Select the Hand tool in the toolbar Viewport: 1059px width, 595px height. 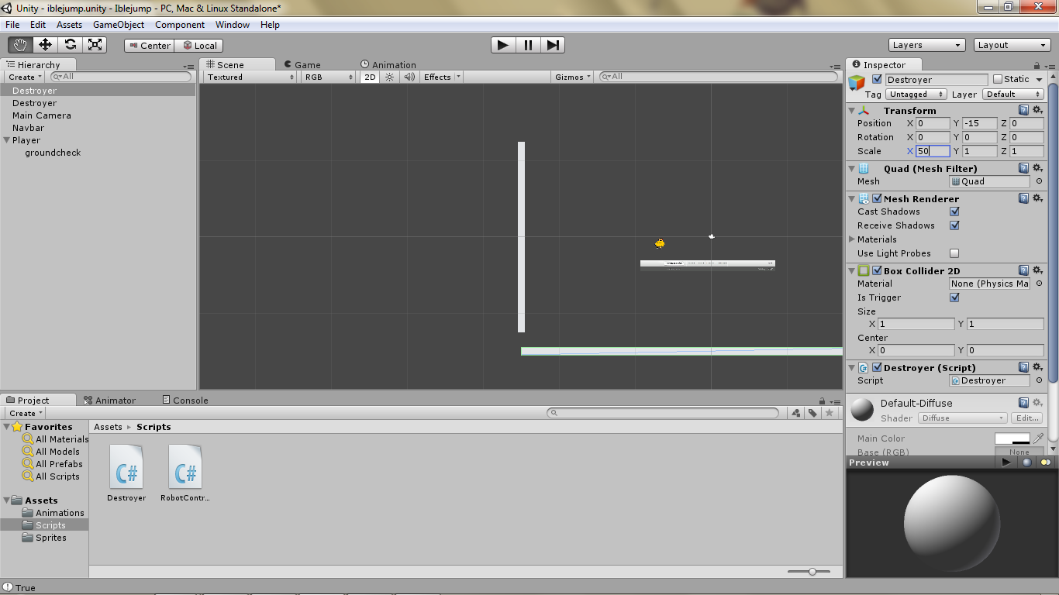pos(21,44)
